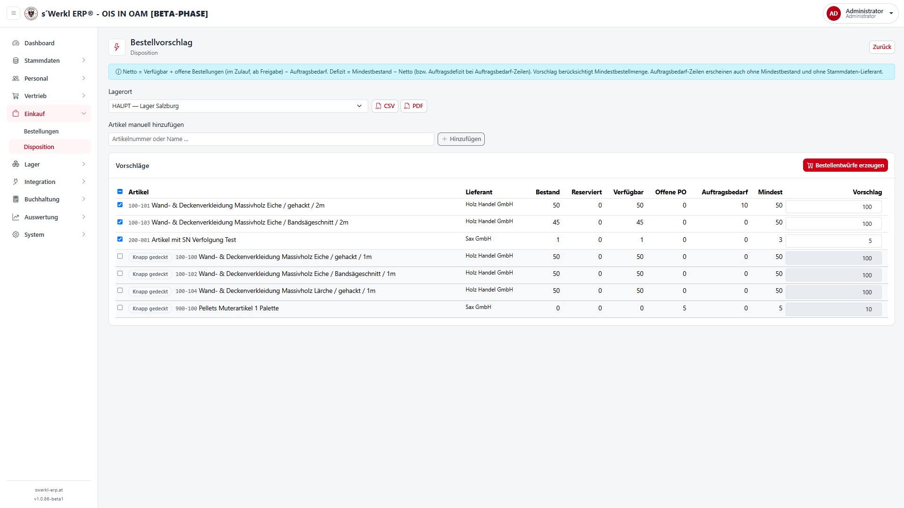
Task: Click the Zurück button
Action: tap(881, 47)
